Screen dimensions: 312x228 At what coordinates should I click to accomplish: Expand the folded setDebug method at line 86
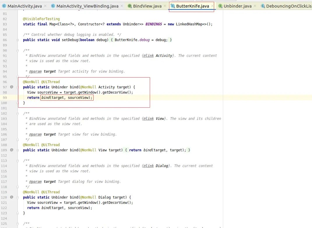click(17, 40)
